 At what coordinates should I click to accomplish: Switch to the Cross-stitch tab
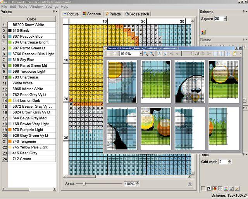(x=137, y=14)
